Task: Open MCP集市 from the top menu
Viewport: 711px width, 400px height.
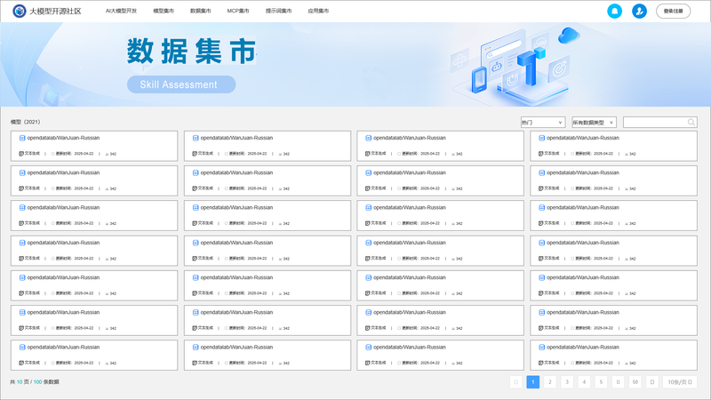Action: point(238,11)
